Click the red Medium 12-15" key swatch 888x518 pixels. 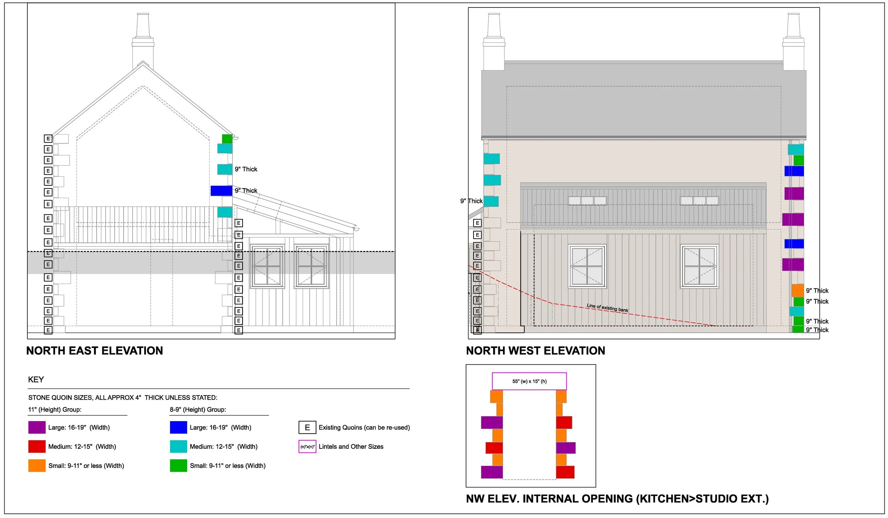37,446
